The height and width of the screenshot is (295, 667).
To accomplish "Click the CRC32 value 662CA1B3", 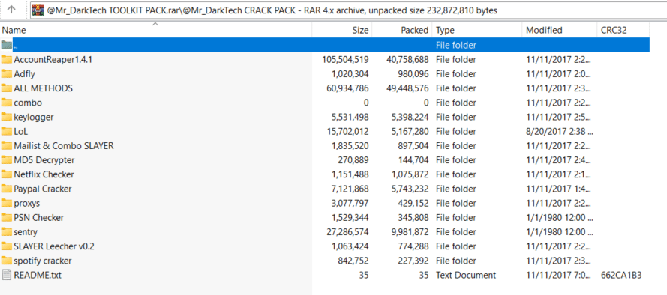I will (x=621, y=275).
